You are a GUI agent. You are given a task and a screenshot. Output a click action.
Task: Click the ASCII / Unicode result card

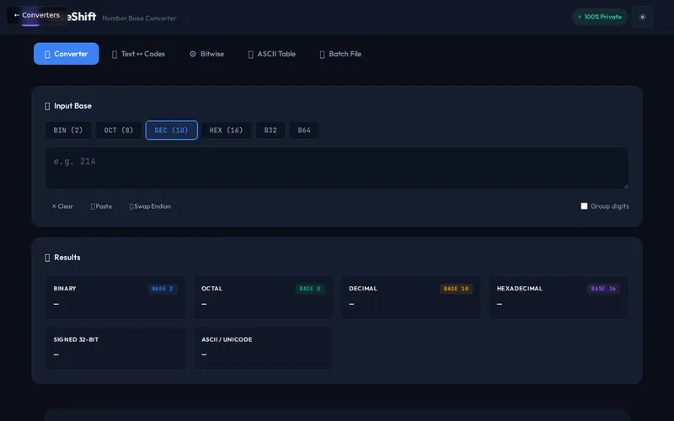(263, 348)
